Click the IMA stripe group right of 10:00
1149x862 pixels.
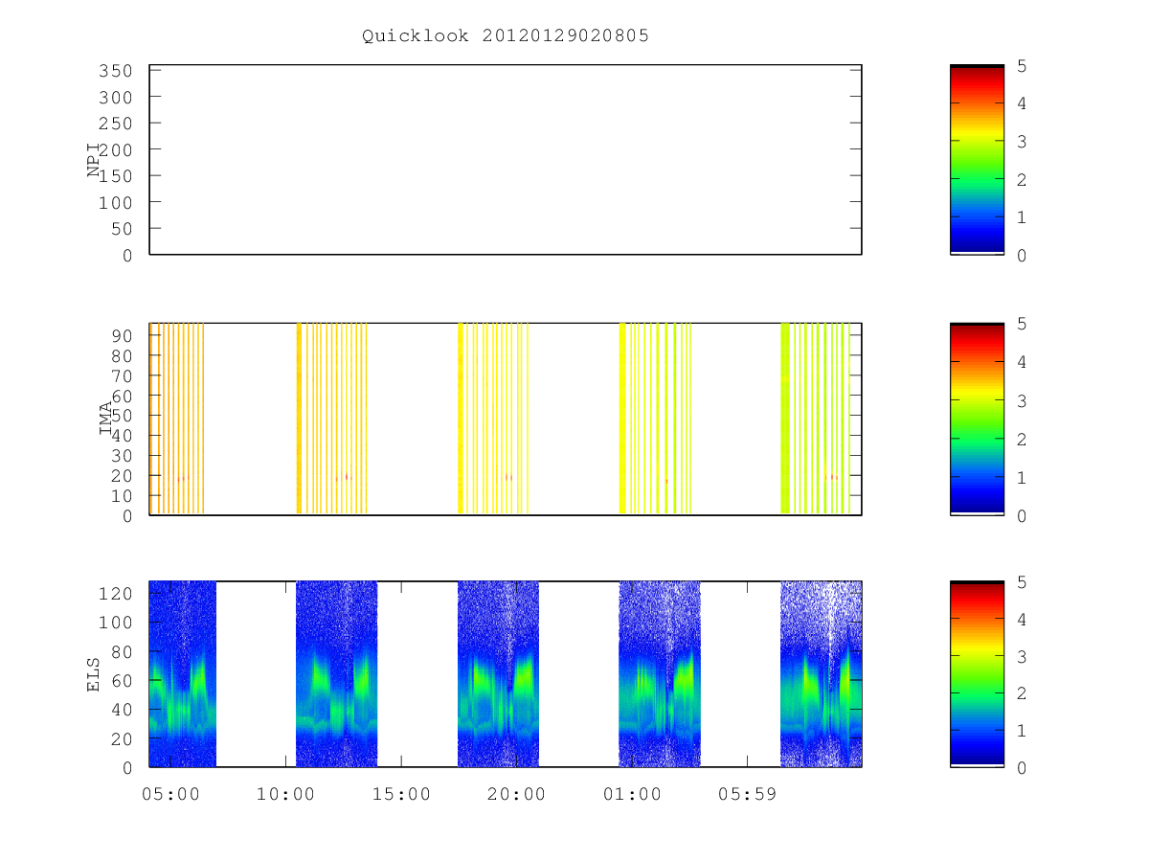(x=332, y=419)
